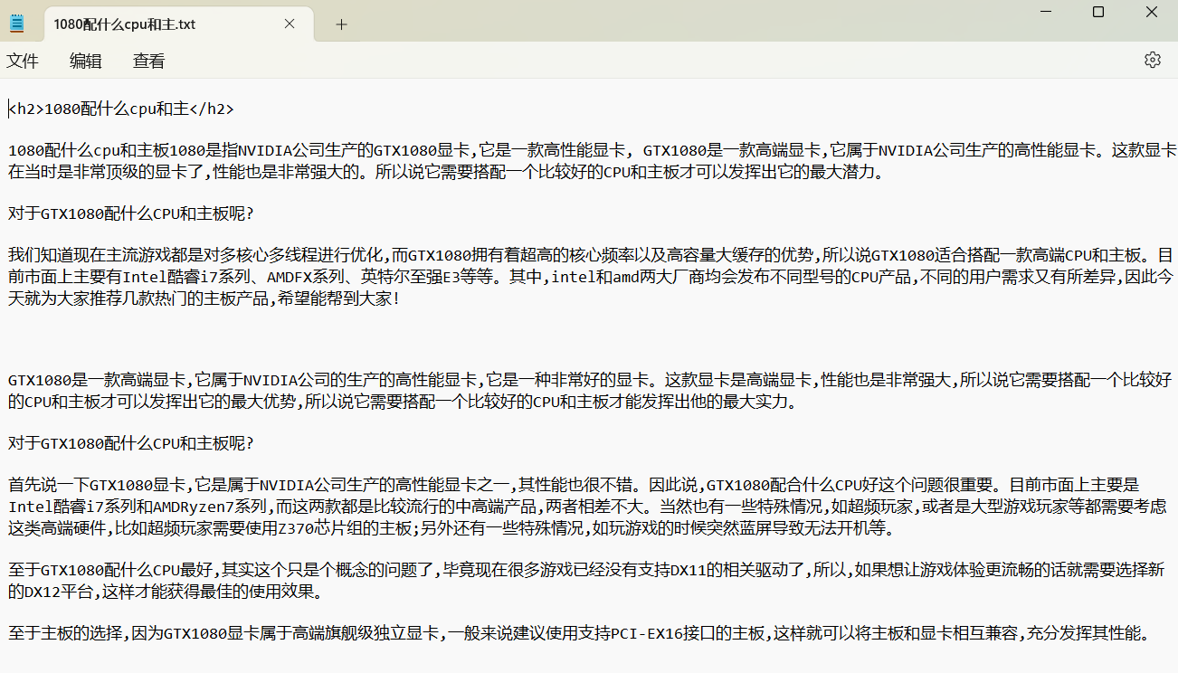The width and height of the screenshot is (1178, 673).
Task: Click paragraph starting "1080配什么cpu和主板1080是指NVIDIA"
Action: click(592, 160)
